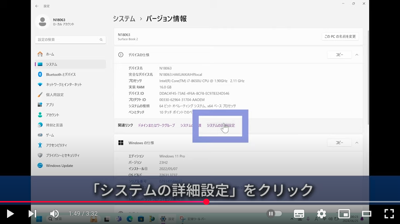Enable the miniplayer mode
Screen dimensions: 400x224
[344, 214]
